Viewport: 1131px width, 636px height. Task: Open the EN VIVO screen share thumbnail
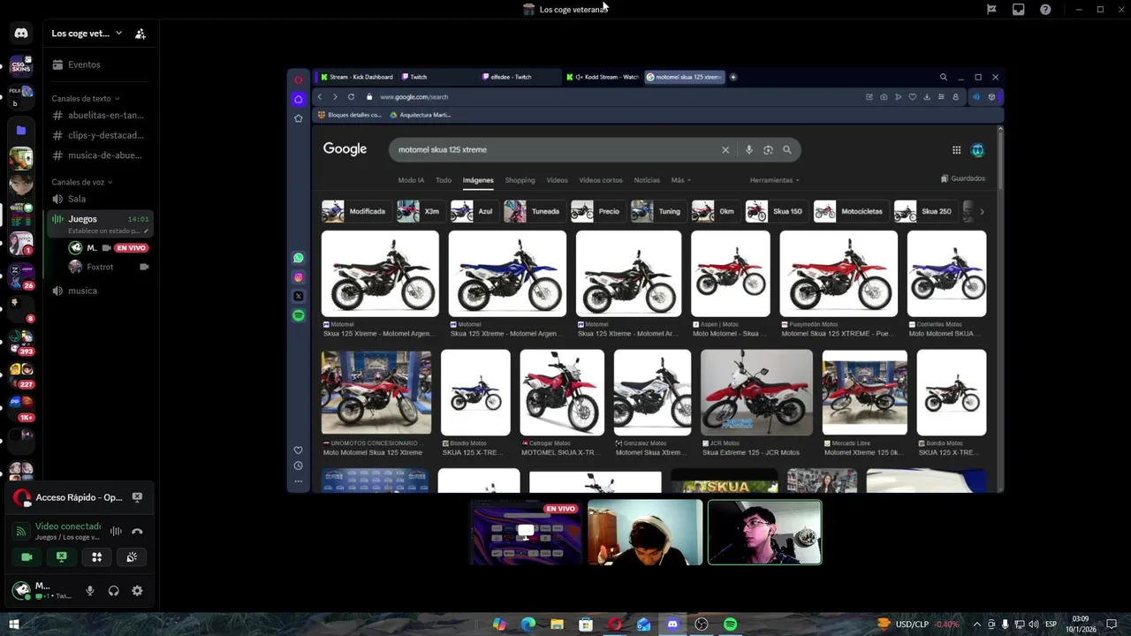click(x=526, y=533)
